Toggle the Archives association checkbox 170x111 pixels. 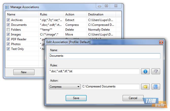coord(8,20)
